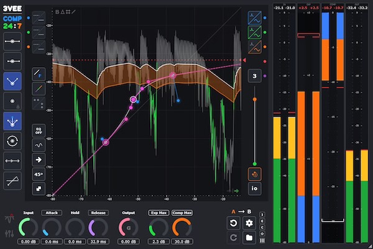Click the Attack label button
The image size is (373, 249).
(x=52, y=212)
